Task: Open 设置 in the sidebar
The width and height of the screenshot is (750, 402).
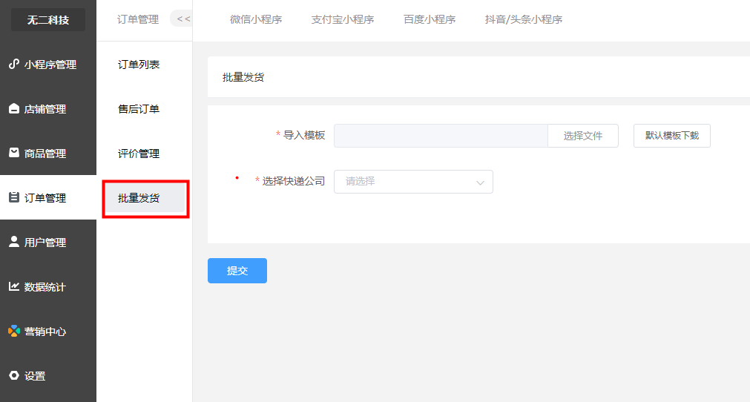Action: click(x=47, y=375)
